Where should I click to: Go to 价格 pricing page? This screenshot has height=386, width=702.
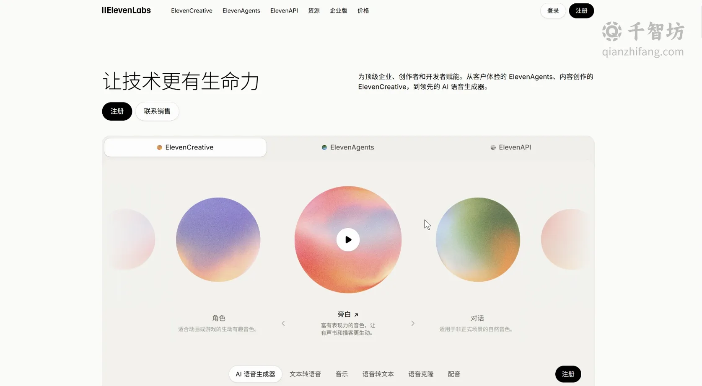tap(363, 10)
